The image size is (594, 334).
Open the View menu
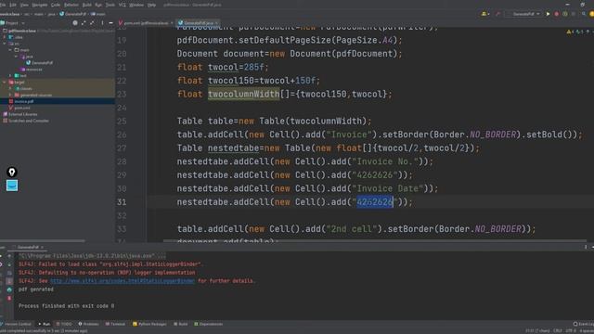[x=24, y=5]
